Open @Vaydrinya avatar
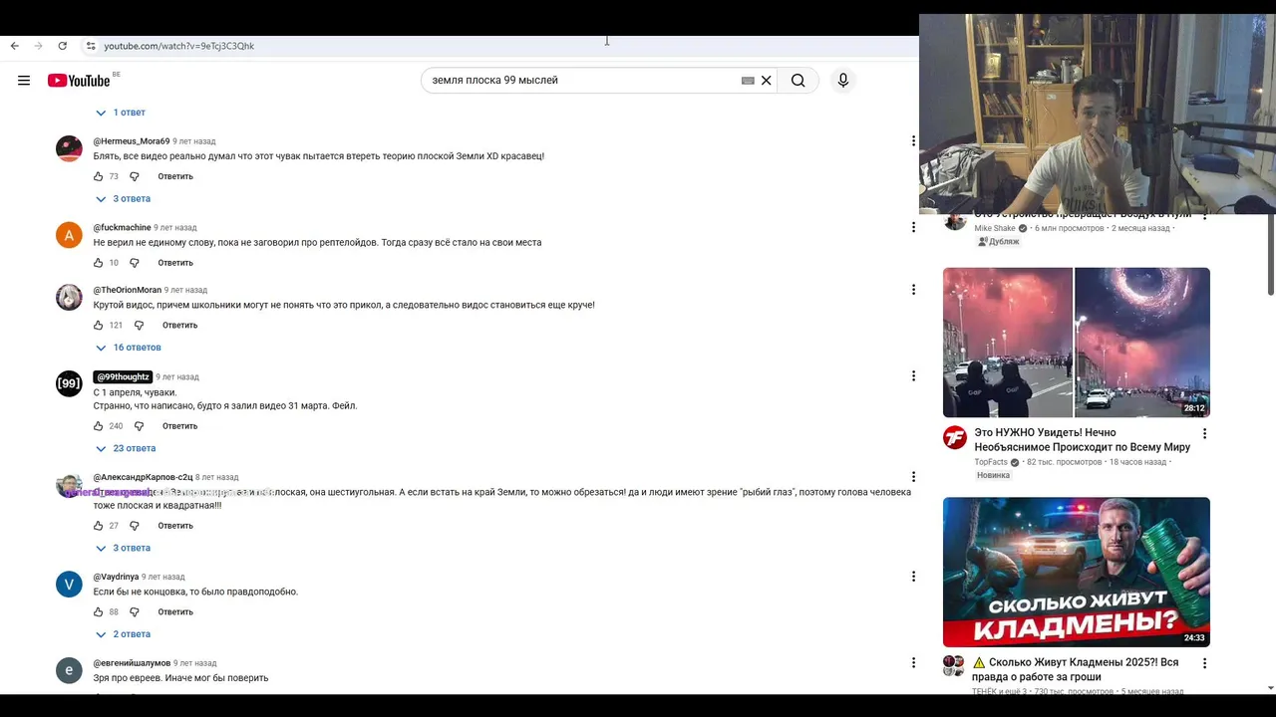 pos(69,584)
